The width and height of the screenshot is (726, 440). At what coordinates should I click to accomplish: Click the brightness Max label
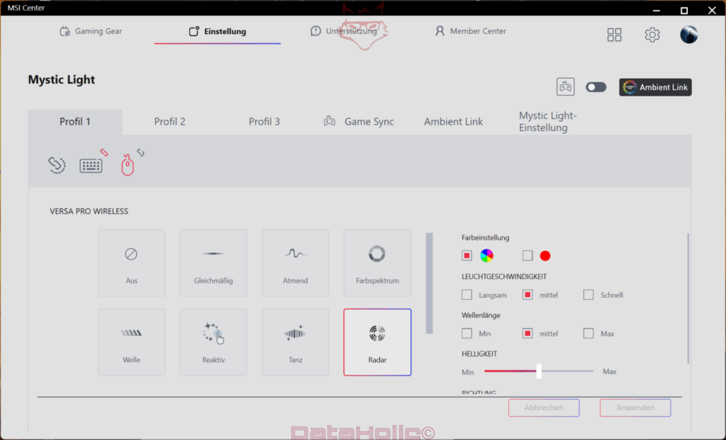coord(609,371)
